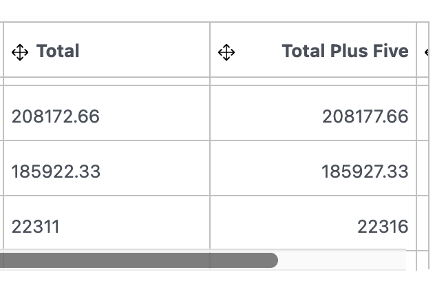Pick the cell showing 185922.33
435x292 pixels.
[x=107, y=168]
